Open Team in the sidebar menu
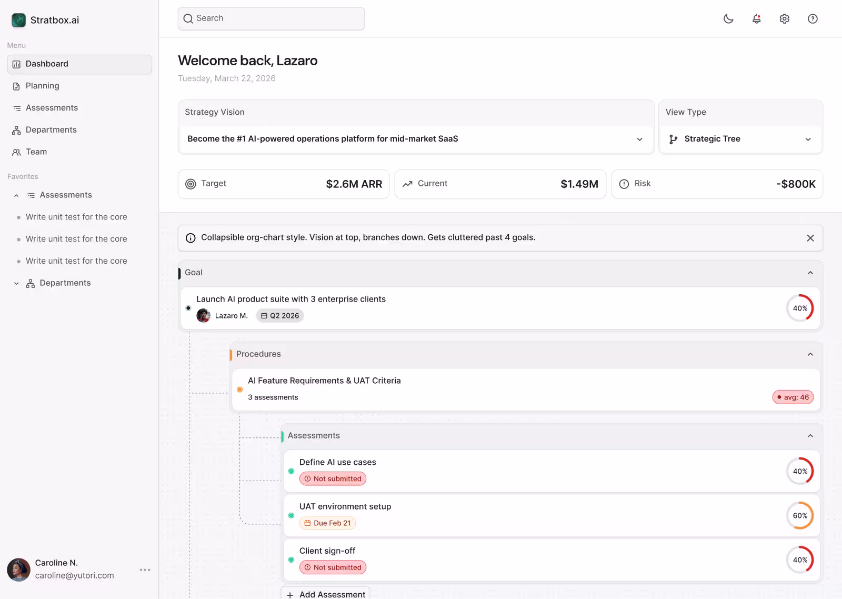 click(79, 152)
